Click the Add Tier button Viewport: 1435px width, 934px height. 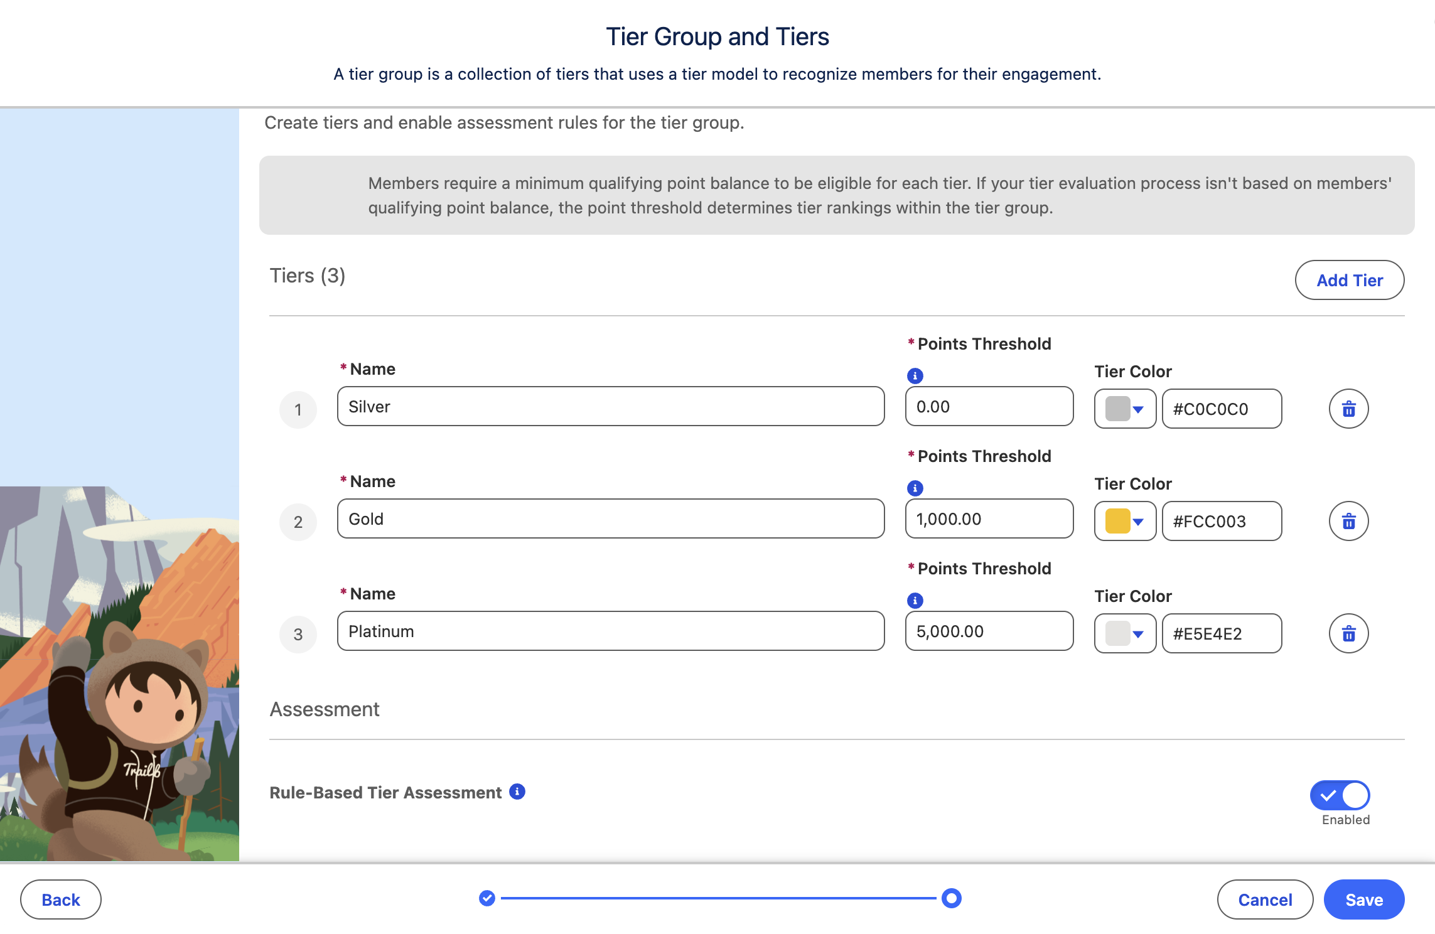pyautogui.click(x=1350, y=281)
